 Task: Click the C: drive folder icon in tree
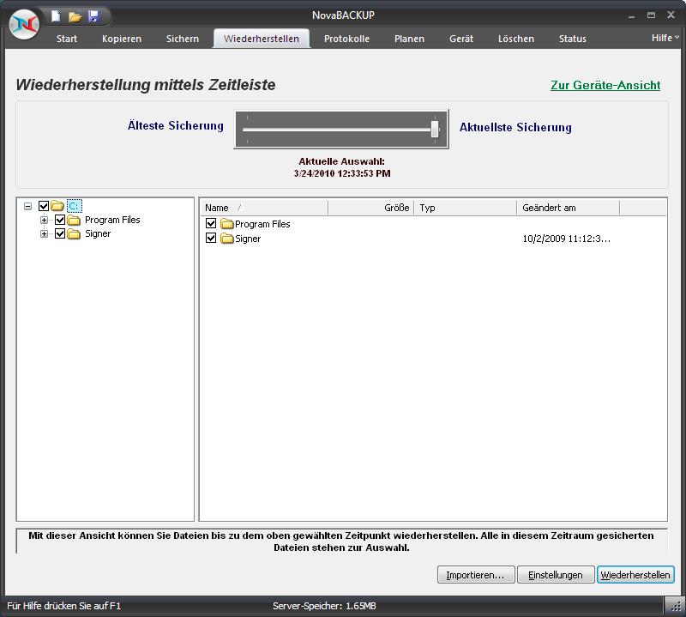point(57,205)
